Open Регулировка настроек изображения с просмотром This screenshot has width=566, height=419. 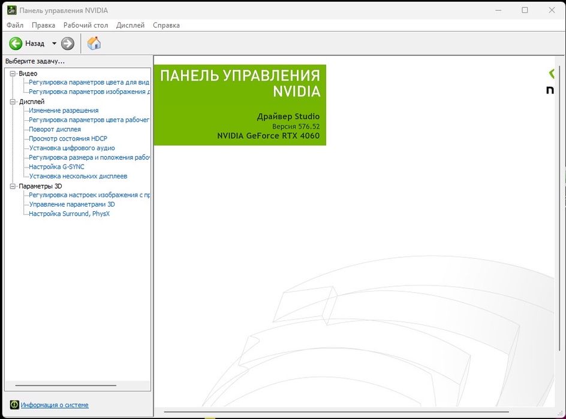pyautogui.click(x=89, y=195)
